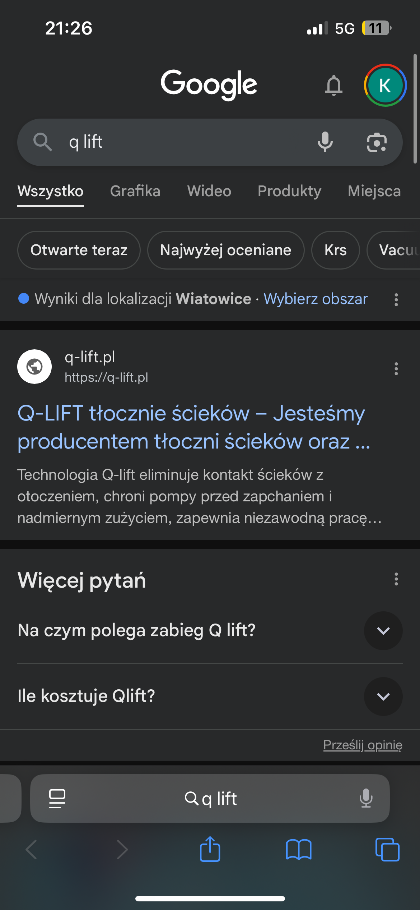Image resolution: width=420 pixels, height=910 pixels.
Task: Tap the Safari share icon
Action: (210, 850)
